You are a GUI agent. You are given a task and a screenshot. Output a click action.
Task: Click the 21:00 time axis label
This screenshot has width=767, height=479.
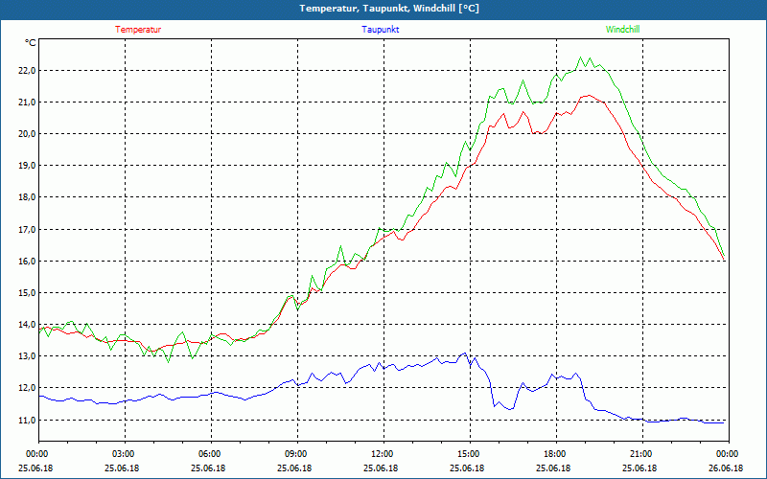pyautogui.click(x=639, y=454)
